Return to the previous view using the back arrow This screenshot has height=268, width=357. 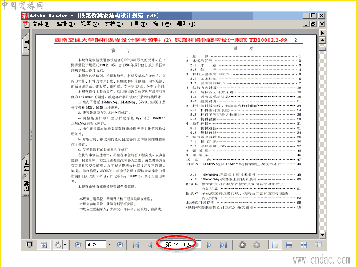(x=242, y=245)
